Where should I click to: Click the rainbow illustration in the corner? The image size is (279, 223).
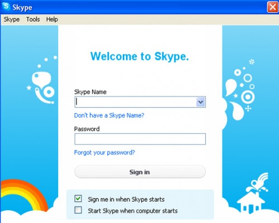[23, 195]
